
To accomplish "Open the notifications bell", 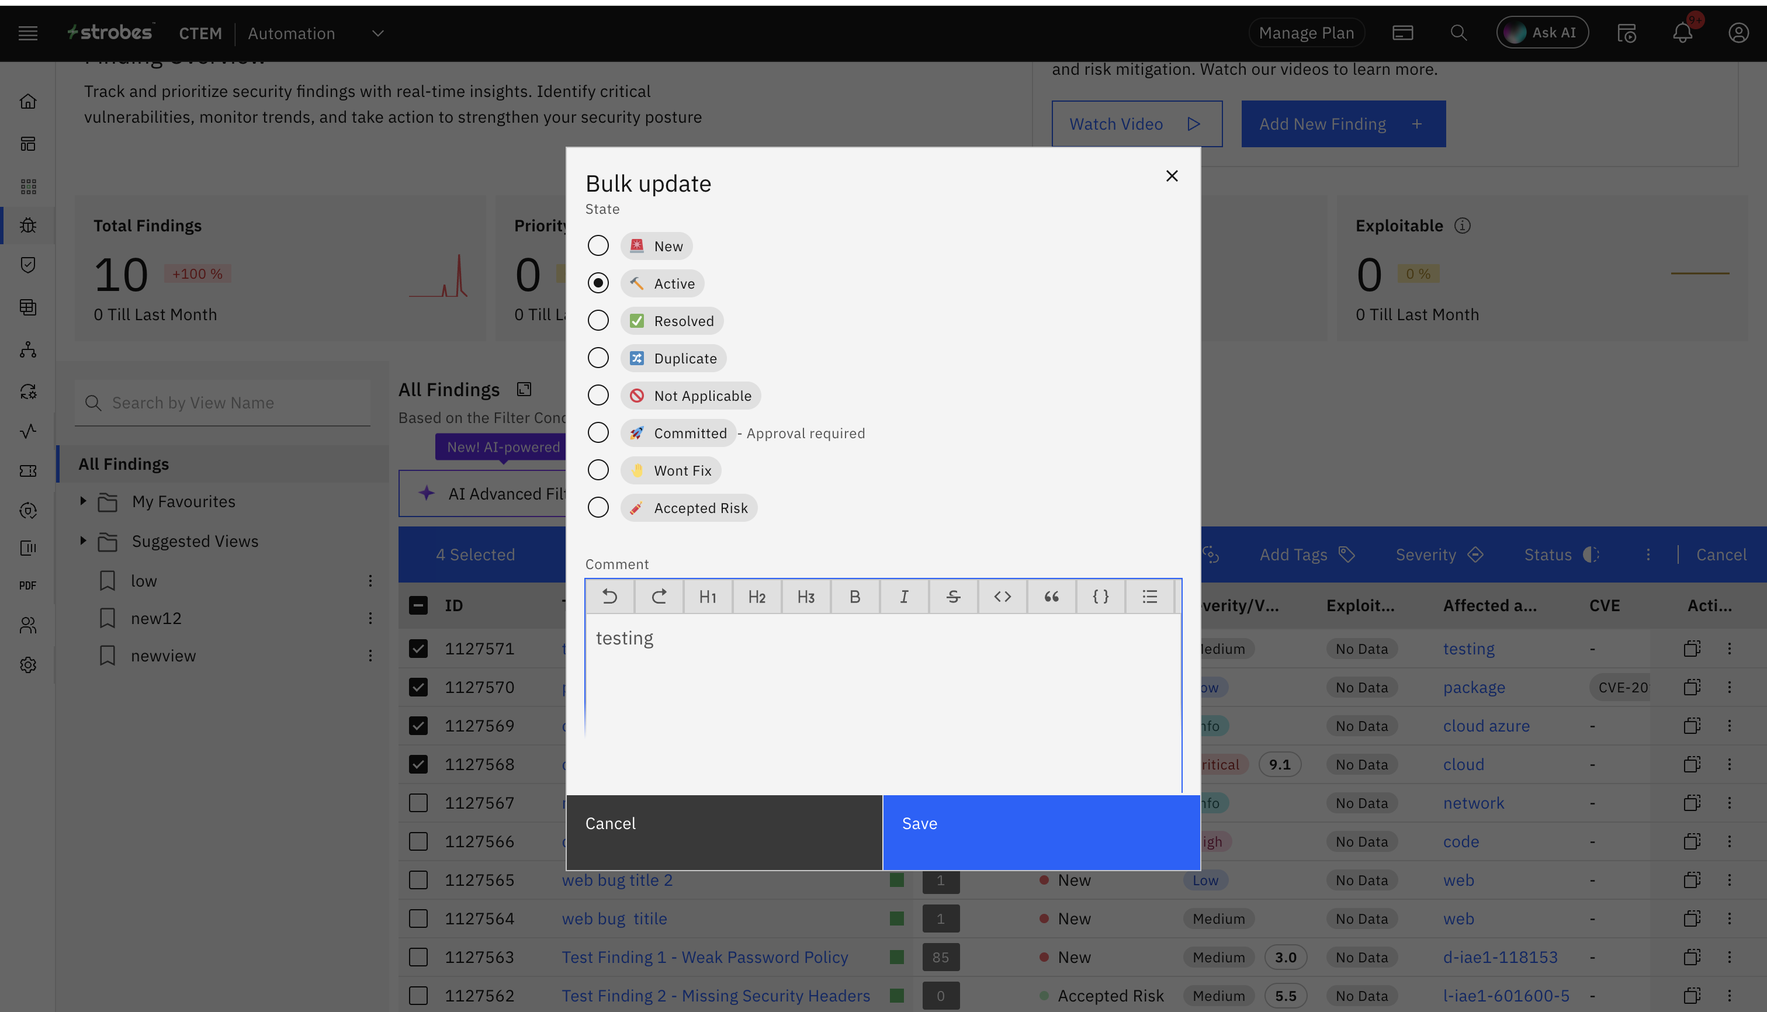I will (1682, 33).
